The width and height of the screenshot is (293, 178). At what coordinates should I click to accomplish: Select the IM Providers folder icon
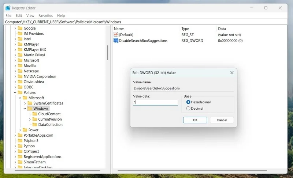(20, 34)
